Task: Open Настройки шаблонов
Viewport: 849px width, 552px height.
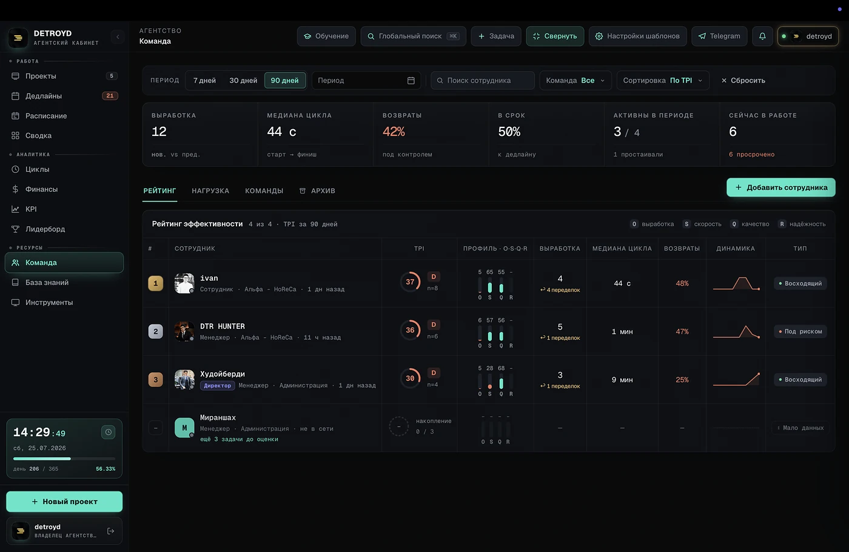Action: 637,36
